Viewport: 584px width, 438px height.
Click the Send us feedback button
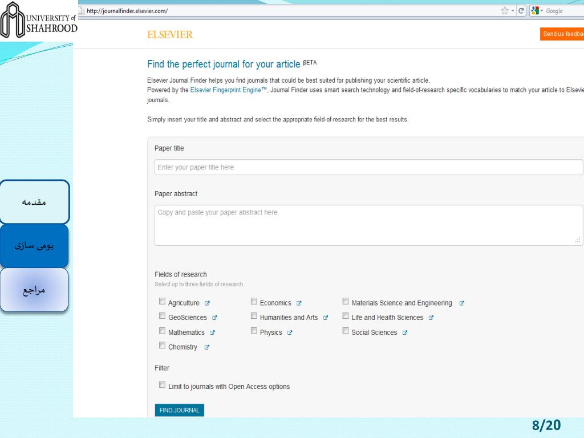(562, 34)
